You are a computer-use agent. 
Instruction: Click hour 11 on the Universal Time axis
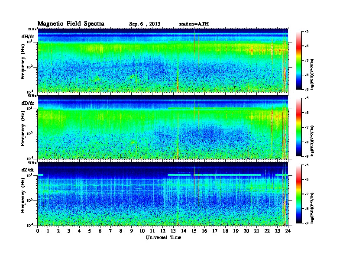152,231
